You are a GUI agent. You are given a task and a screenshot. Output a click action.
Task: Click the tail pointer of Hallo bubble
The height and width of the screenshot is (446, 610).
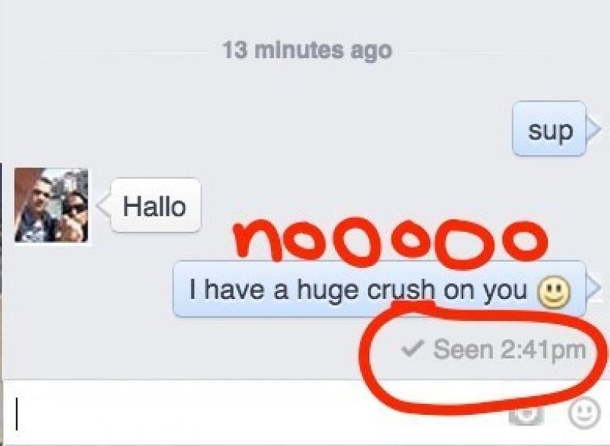point(104,205)
